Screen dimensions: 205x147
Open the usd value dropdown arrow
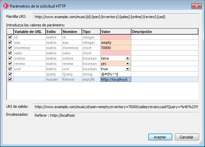[128, 69]
